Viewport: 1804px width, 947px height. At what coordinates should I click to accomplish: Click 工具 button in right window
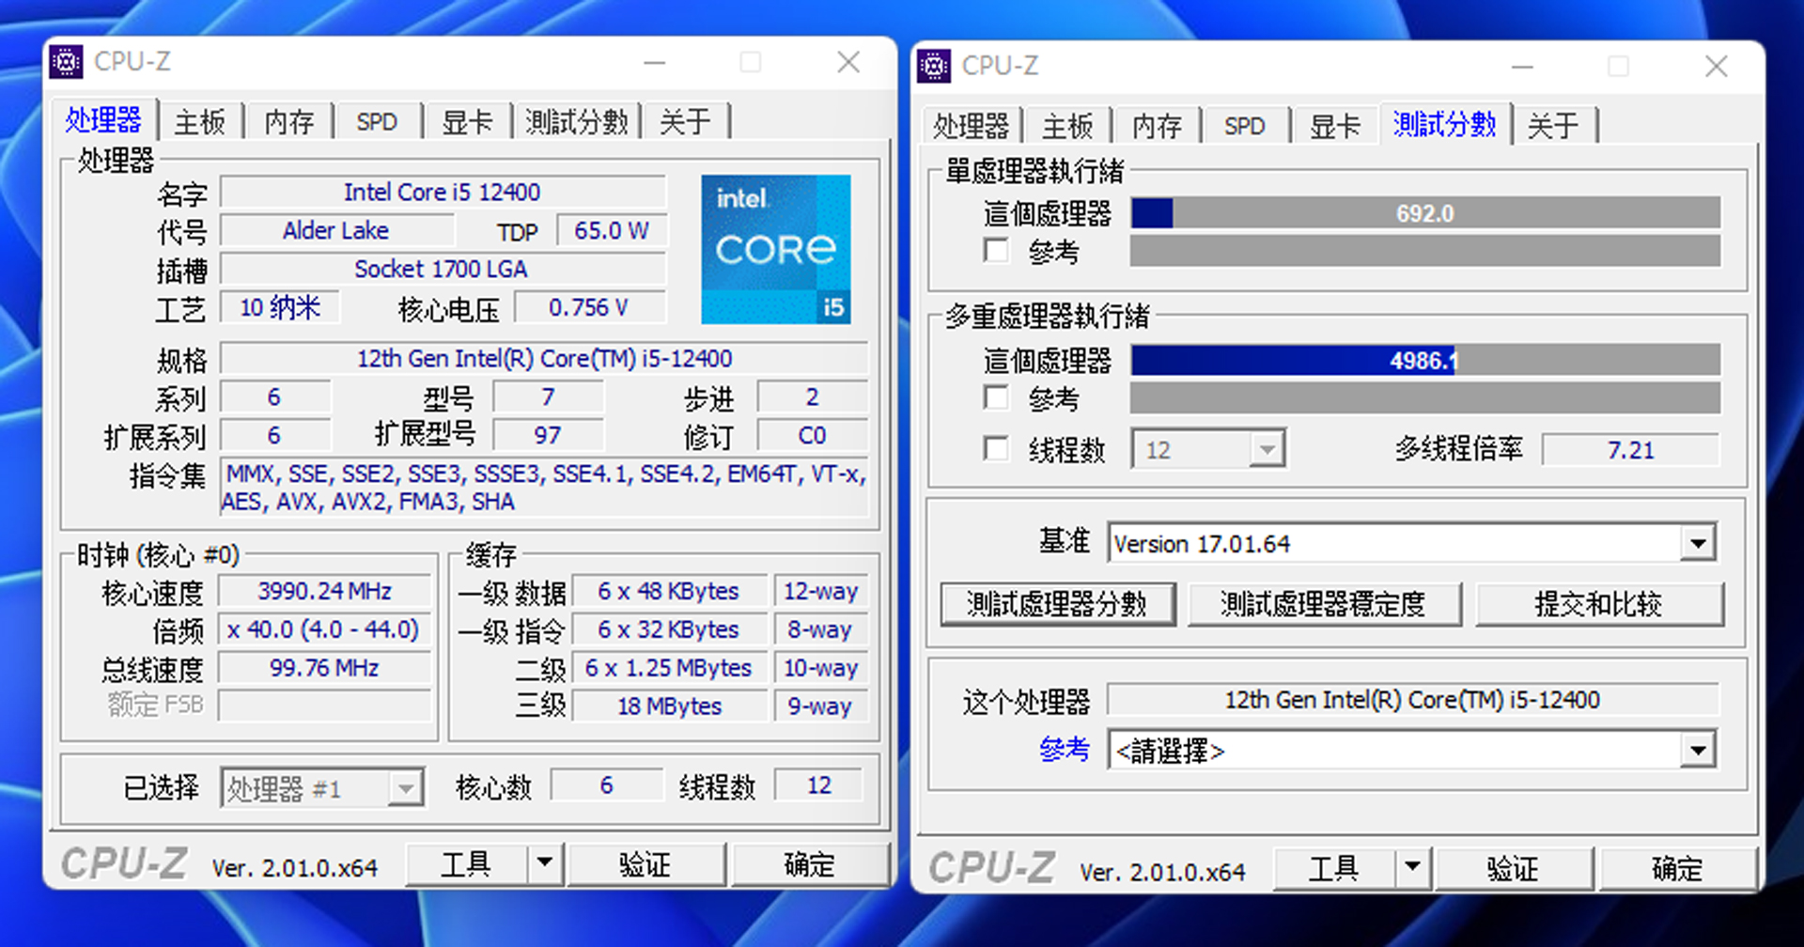[x=1334, y=868]
